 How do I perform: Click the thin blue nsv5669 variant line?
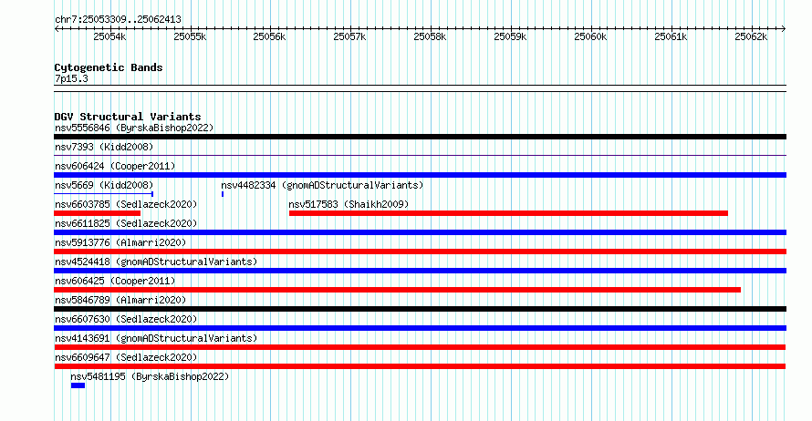[x=104, y=194]
